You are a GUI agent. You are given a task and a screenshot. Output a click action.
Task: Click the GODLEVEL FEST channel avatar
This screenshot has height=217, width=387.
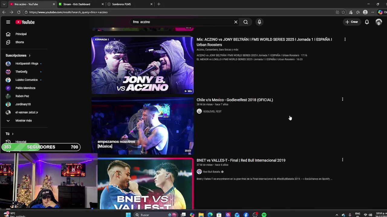coord(199,111)
